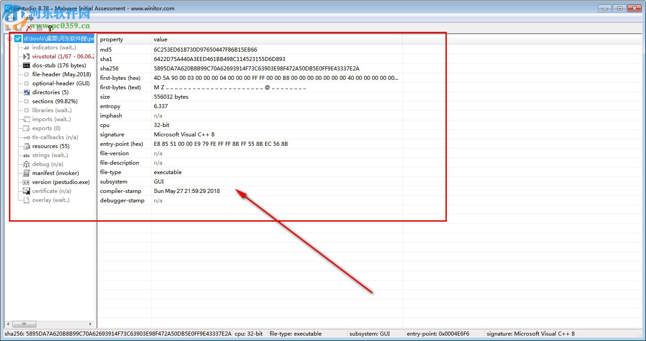Click the file-version property cell
The image size is (646, 341).
point(114,153)
